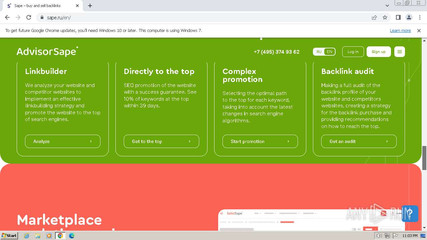Dismiss the Chrome update notice

pos(419,31)
